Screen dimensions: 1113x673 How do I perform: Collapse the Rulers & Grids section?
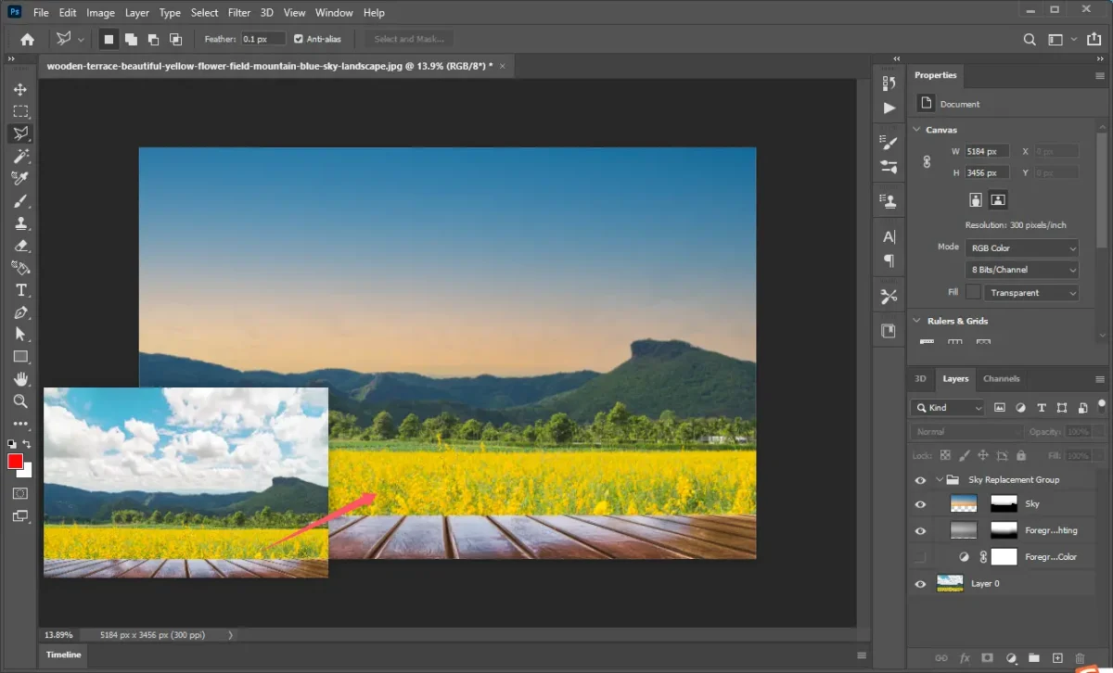[916, 321]
